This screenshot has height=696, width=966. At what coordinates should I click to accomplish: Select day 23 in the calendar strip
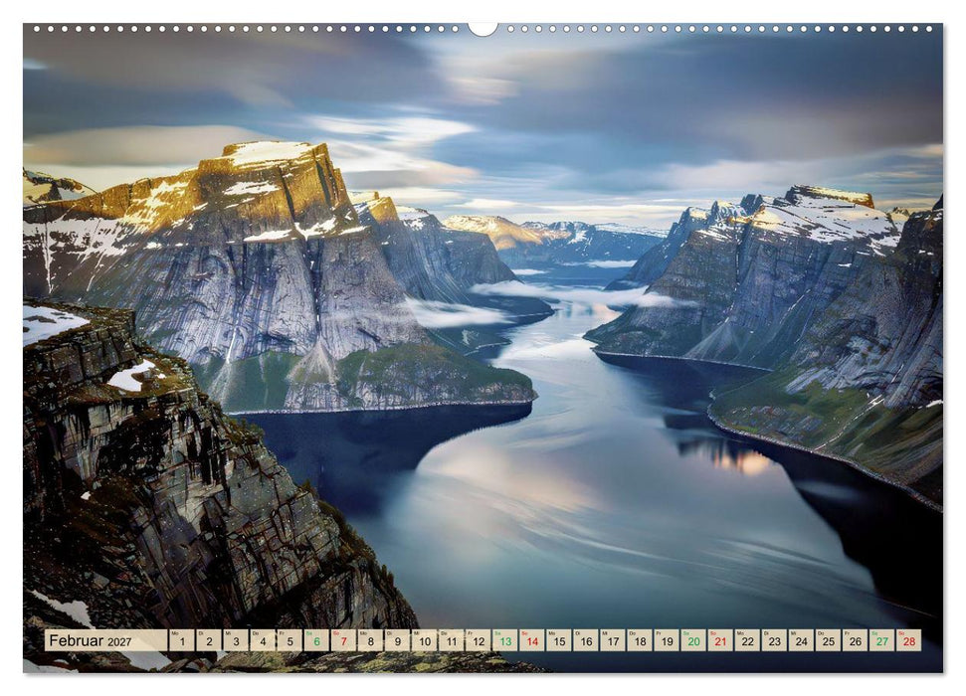775,640
